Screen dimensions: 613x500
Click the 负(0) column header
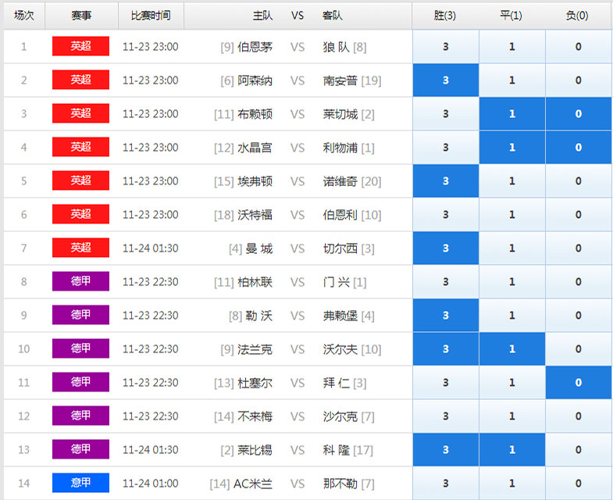click(x=577, y=16)
